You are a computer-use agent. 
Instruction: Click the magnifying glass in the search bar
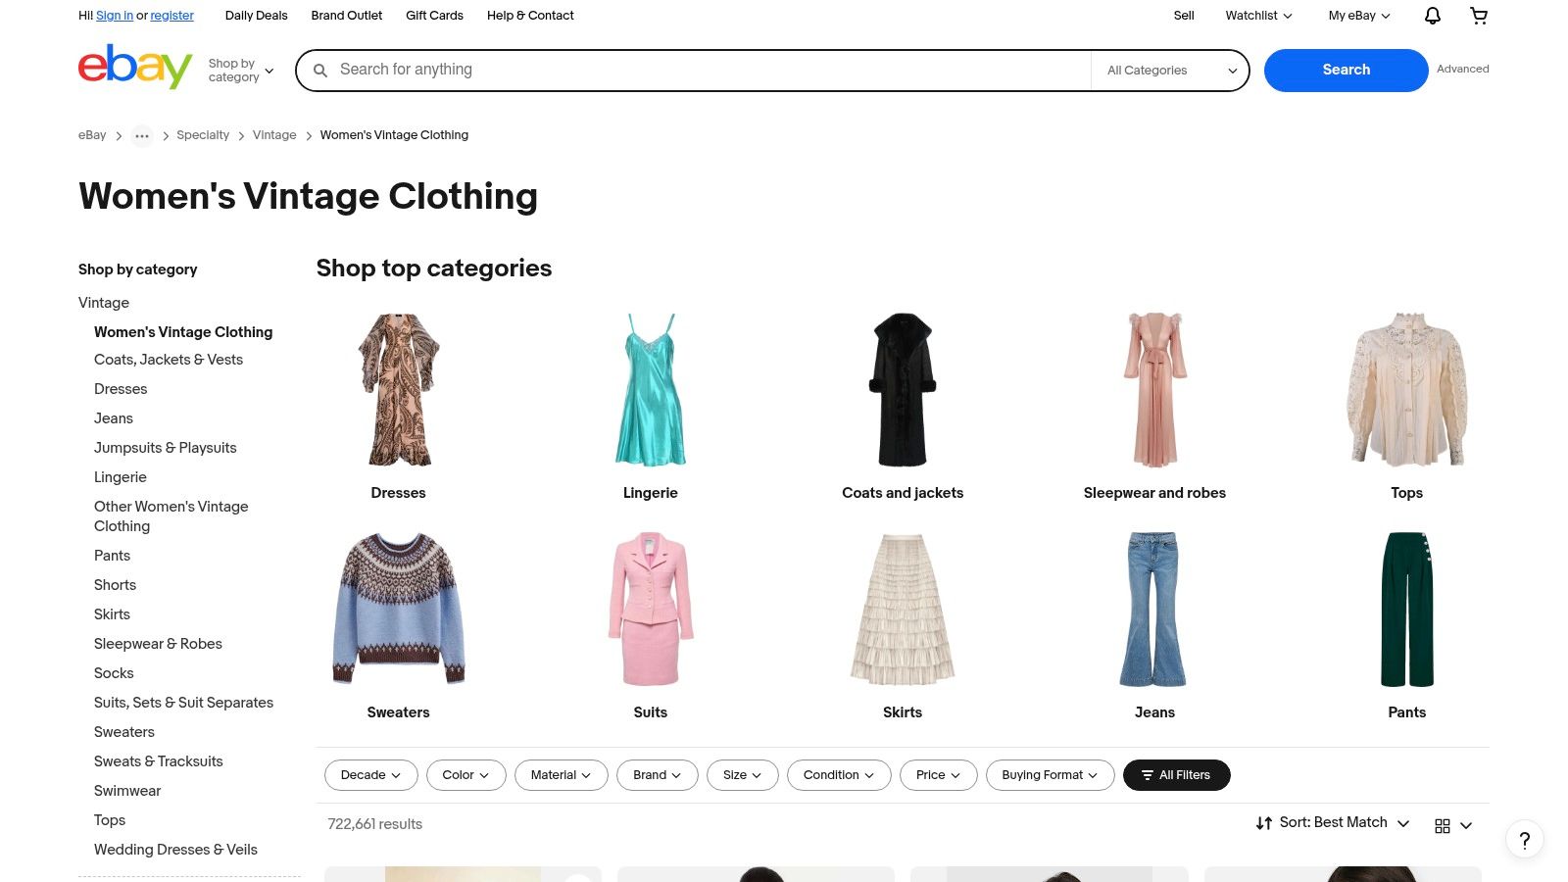[x=320, y=70]
